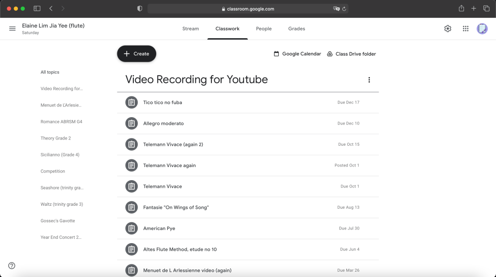The width and height of the screenshot is (496, 277).
Task: Click the account profile avatar
Action: [x=482, y=29]
